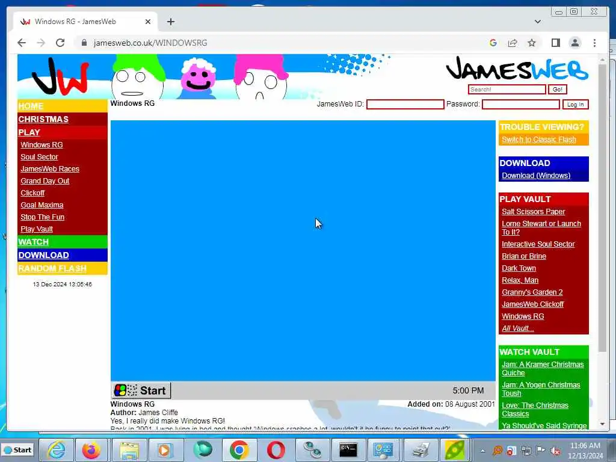Image resolution: width=616 pixels, height=462 pixels.
Task: Open the Dark Town link
Action: (519, 268)
